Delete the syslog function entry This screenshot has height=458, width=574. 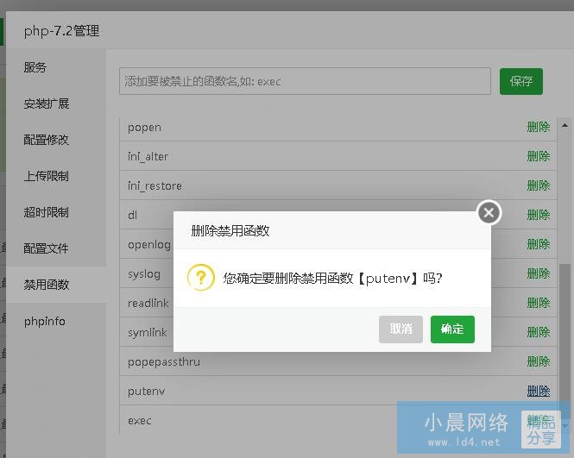coord(539,273)
